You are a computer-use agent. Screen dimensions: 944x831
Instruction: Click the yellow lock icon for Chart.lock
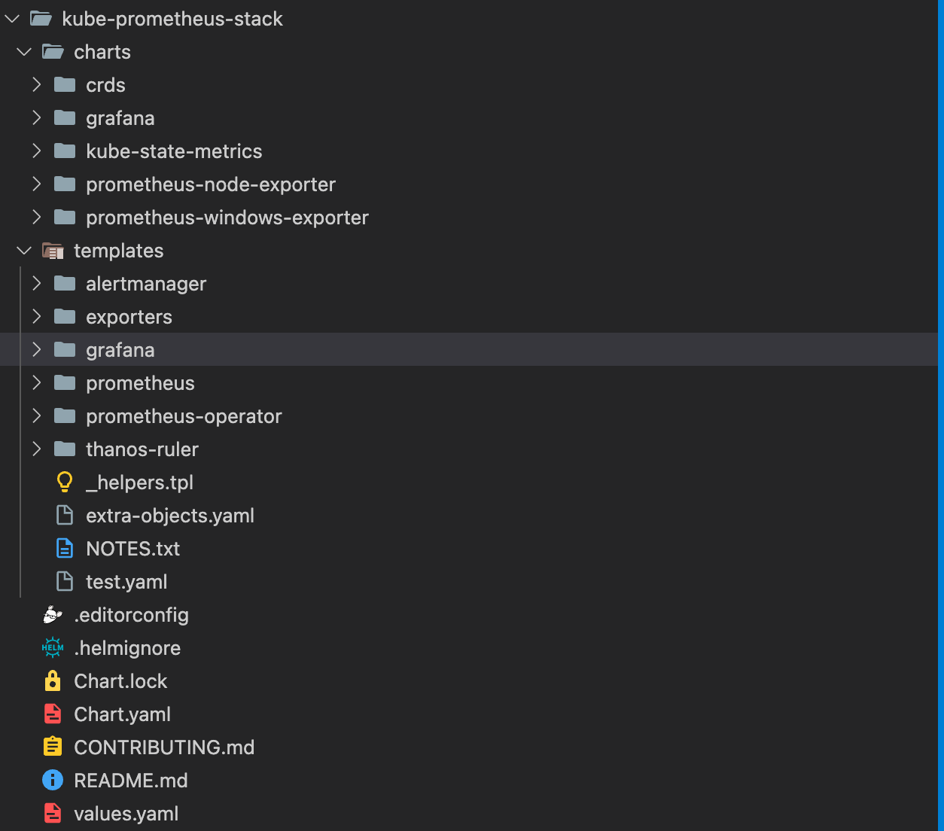click(53, 681)
